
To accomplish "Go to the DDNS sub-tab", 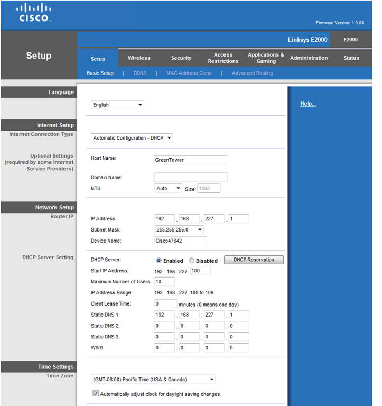I will (x=140, y=73).
